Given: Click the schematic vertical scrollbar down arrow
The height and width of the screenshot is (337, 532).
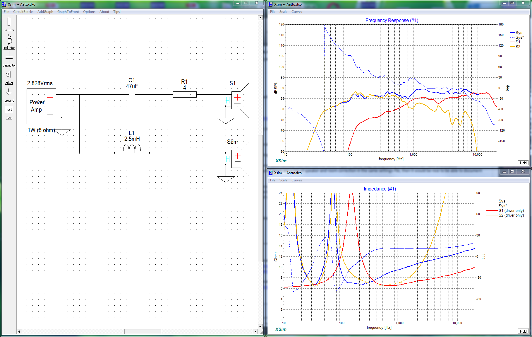Looking at the screenshot, I should click(x=260, y=326).
